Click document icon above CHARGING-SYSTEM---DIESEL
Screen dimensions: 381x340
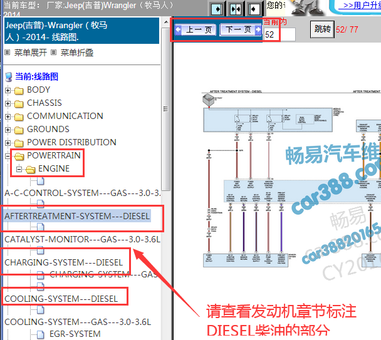point(41,250)
